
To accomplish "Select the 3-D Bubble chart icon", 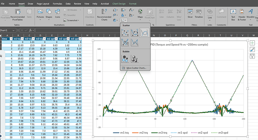I will [x=135, y=59].
